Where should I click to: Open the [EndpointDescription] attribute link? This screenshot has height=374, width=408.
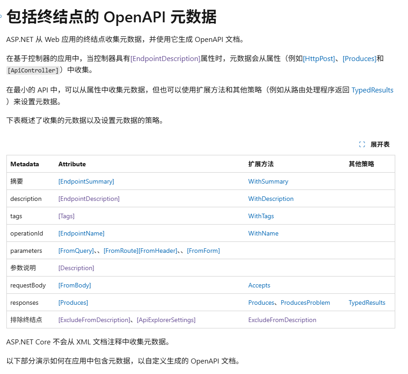click(89, 199)
